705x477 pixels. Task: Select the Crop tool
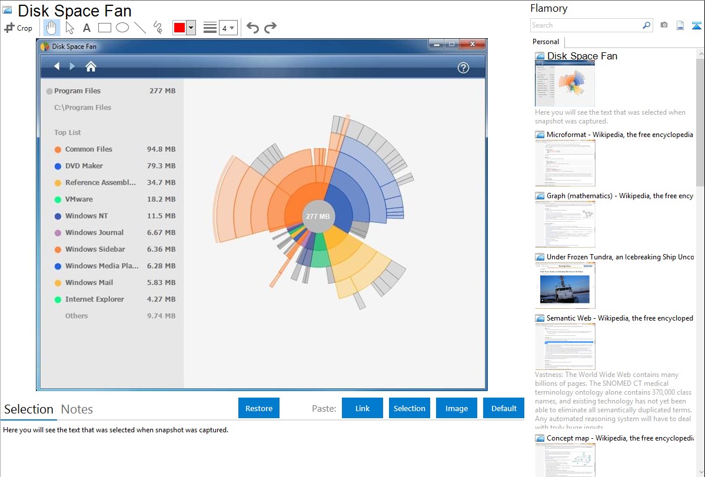(18, 28)
